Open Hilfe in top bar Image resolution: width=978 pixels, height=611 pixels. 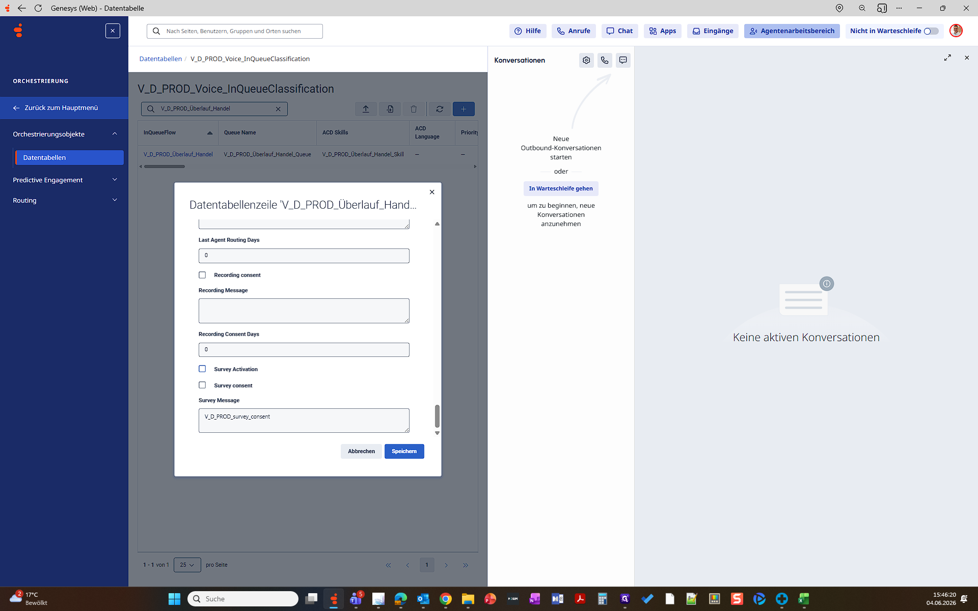(x=528, y=31)
